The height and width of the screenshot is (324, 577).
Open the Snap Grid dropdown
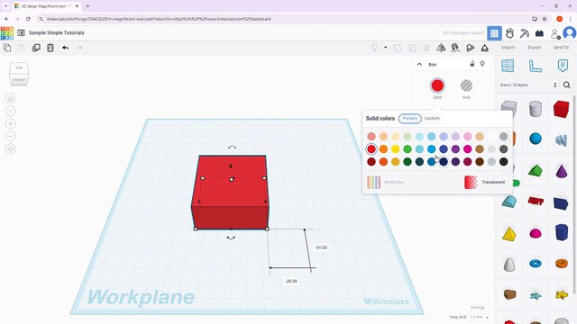pos(480,317)
